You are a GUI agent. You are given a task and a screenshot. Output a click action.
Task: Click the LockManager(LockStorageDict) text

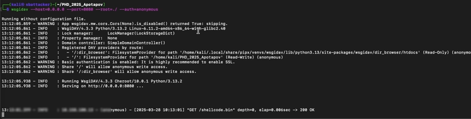pyautogui.click(x=141, y=33)
